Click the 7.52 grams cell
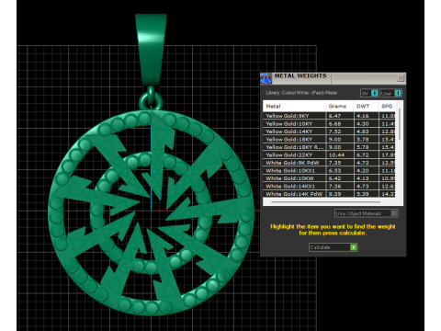Screen dimensions: 441x331 point(339,131)
